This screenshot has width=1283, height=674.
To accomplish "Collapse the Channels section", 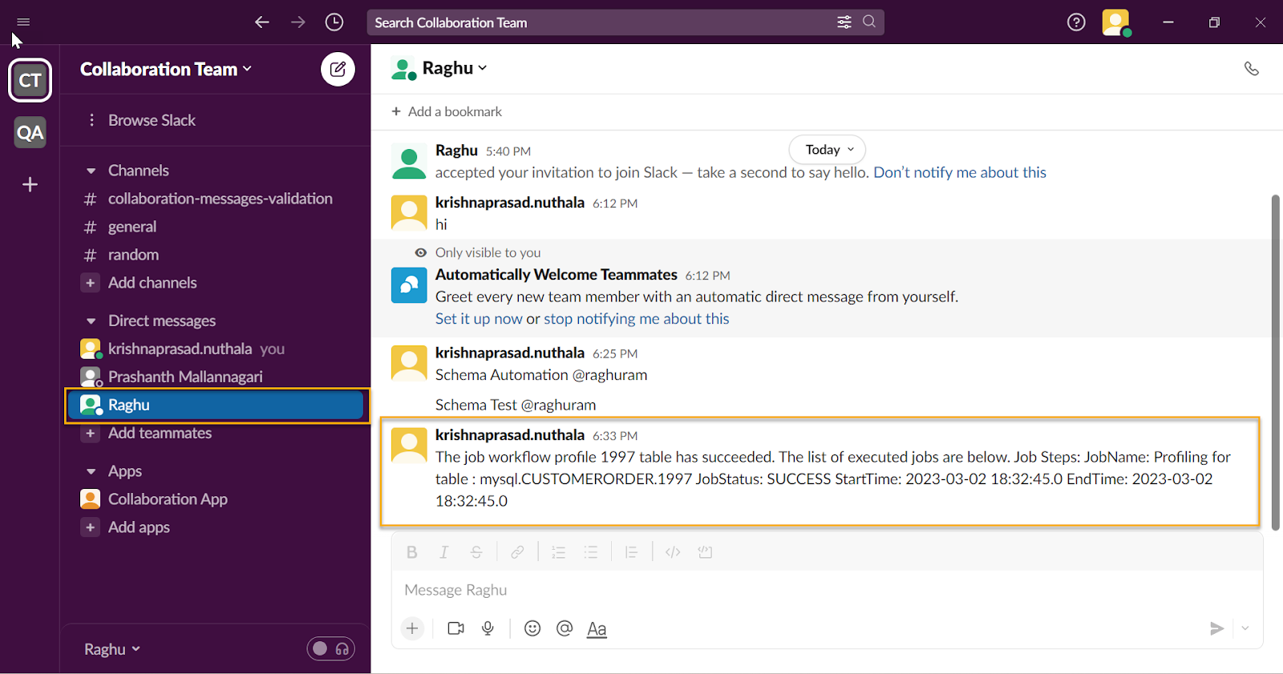I will [91, 171].
